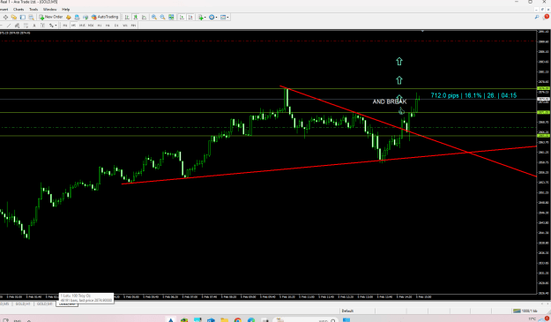The height and width of the screenshot is (322, 551).
Task: Open the Help menu
Action: (66, 10)
